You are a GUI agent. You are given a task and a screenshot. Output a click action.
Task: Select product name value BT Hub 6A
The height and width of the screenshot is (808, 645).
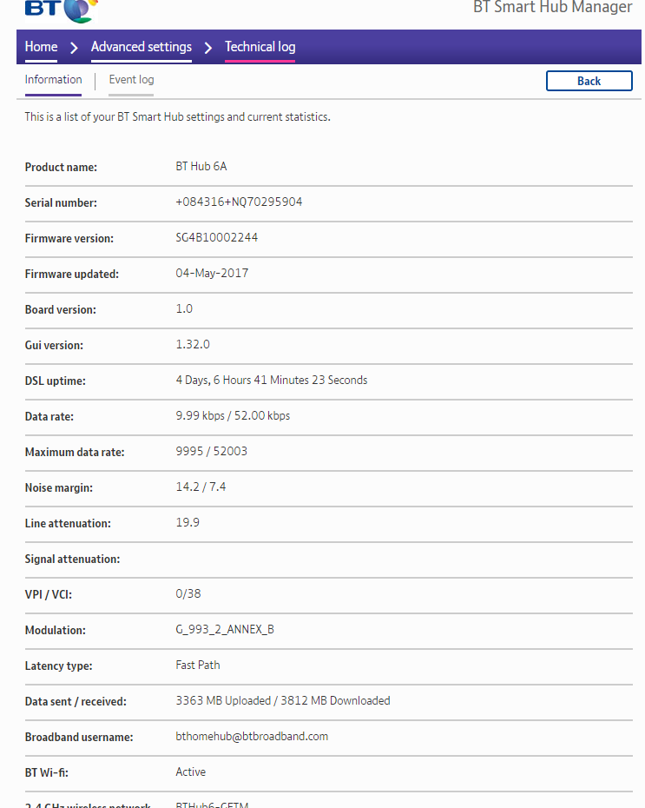pyautogui.click(x=201, y=167)
